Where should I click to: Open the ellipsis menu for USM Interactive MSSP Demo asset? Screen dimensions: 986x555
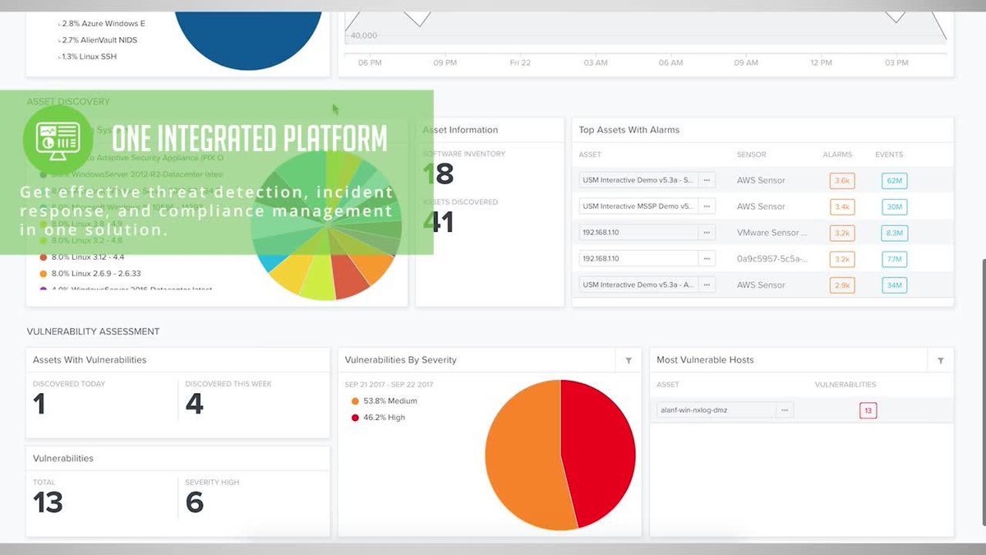pyautogui.click(x=707, y=206)
